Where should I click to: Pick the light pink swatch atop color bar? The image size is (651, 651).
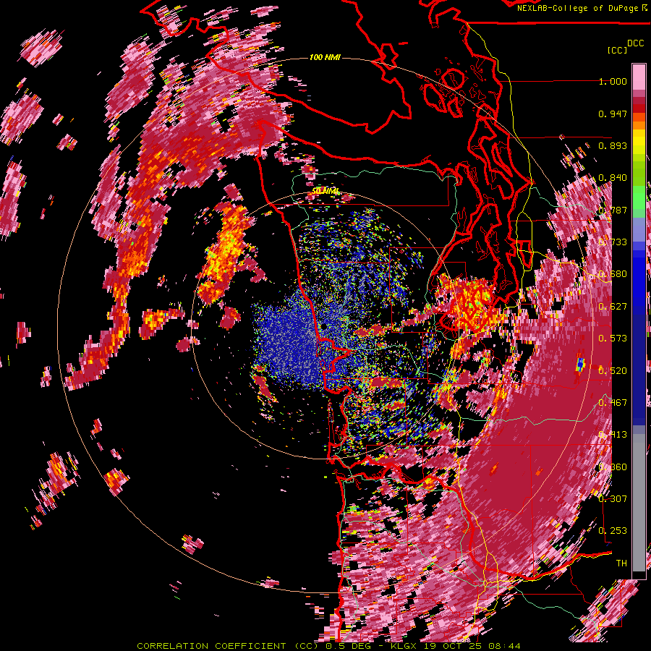click(639, 77)
